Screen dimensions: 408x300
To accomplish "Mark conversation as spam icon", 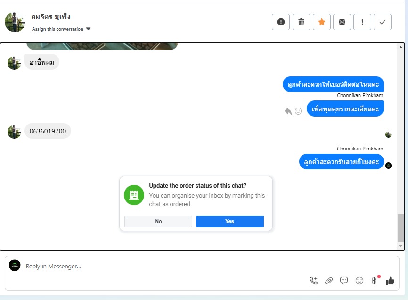I will (281, 22).
